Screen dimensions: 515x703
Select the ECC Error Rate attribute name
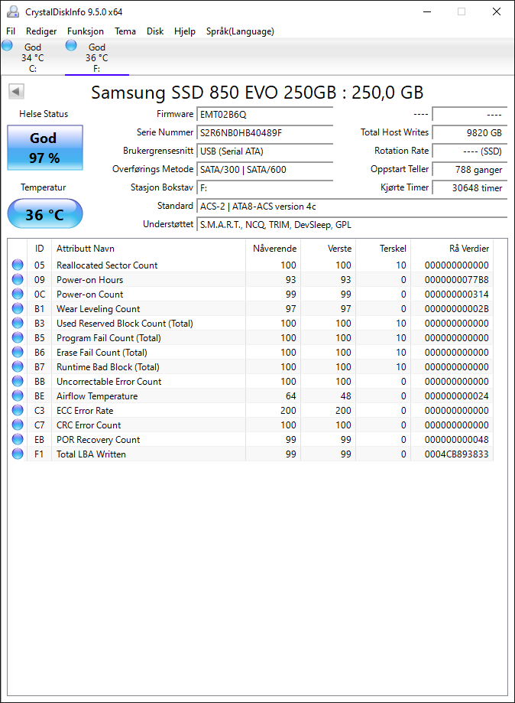tap(85, 410)
